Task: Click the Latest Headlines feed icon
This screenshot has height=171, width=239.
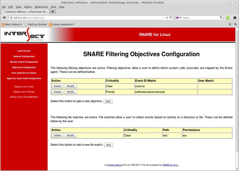Action: [50, 25]
